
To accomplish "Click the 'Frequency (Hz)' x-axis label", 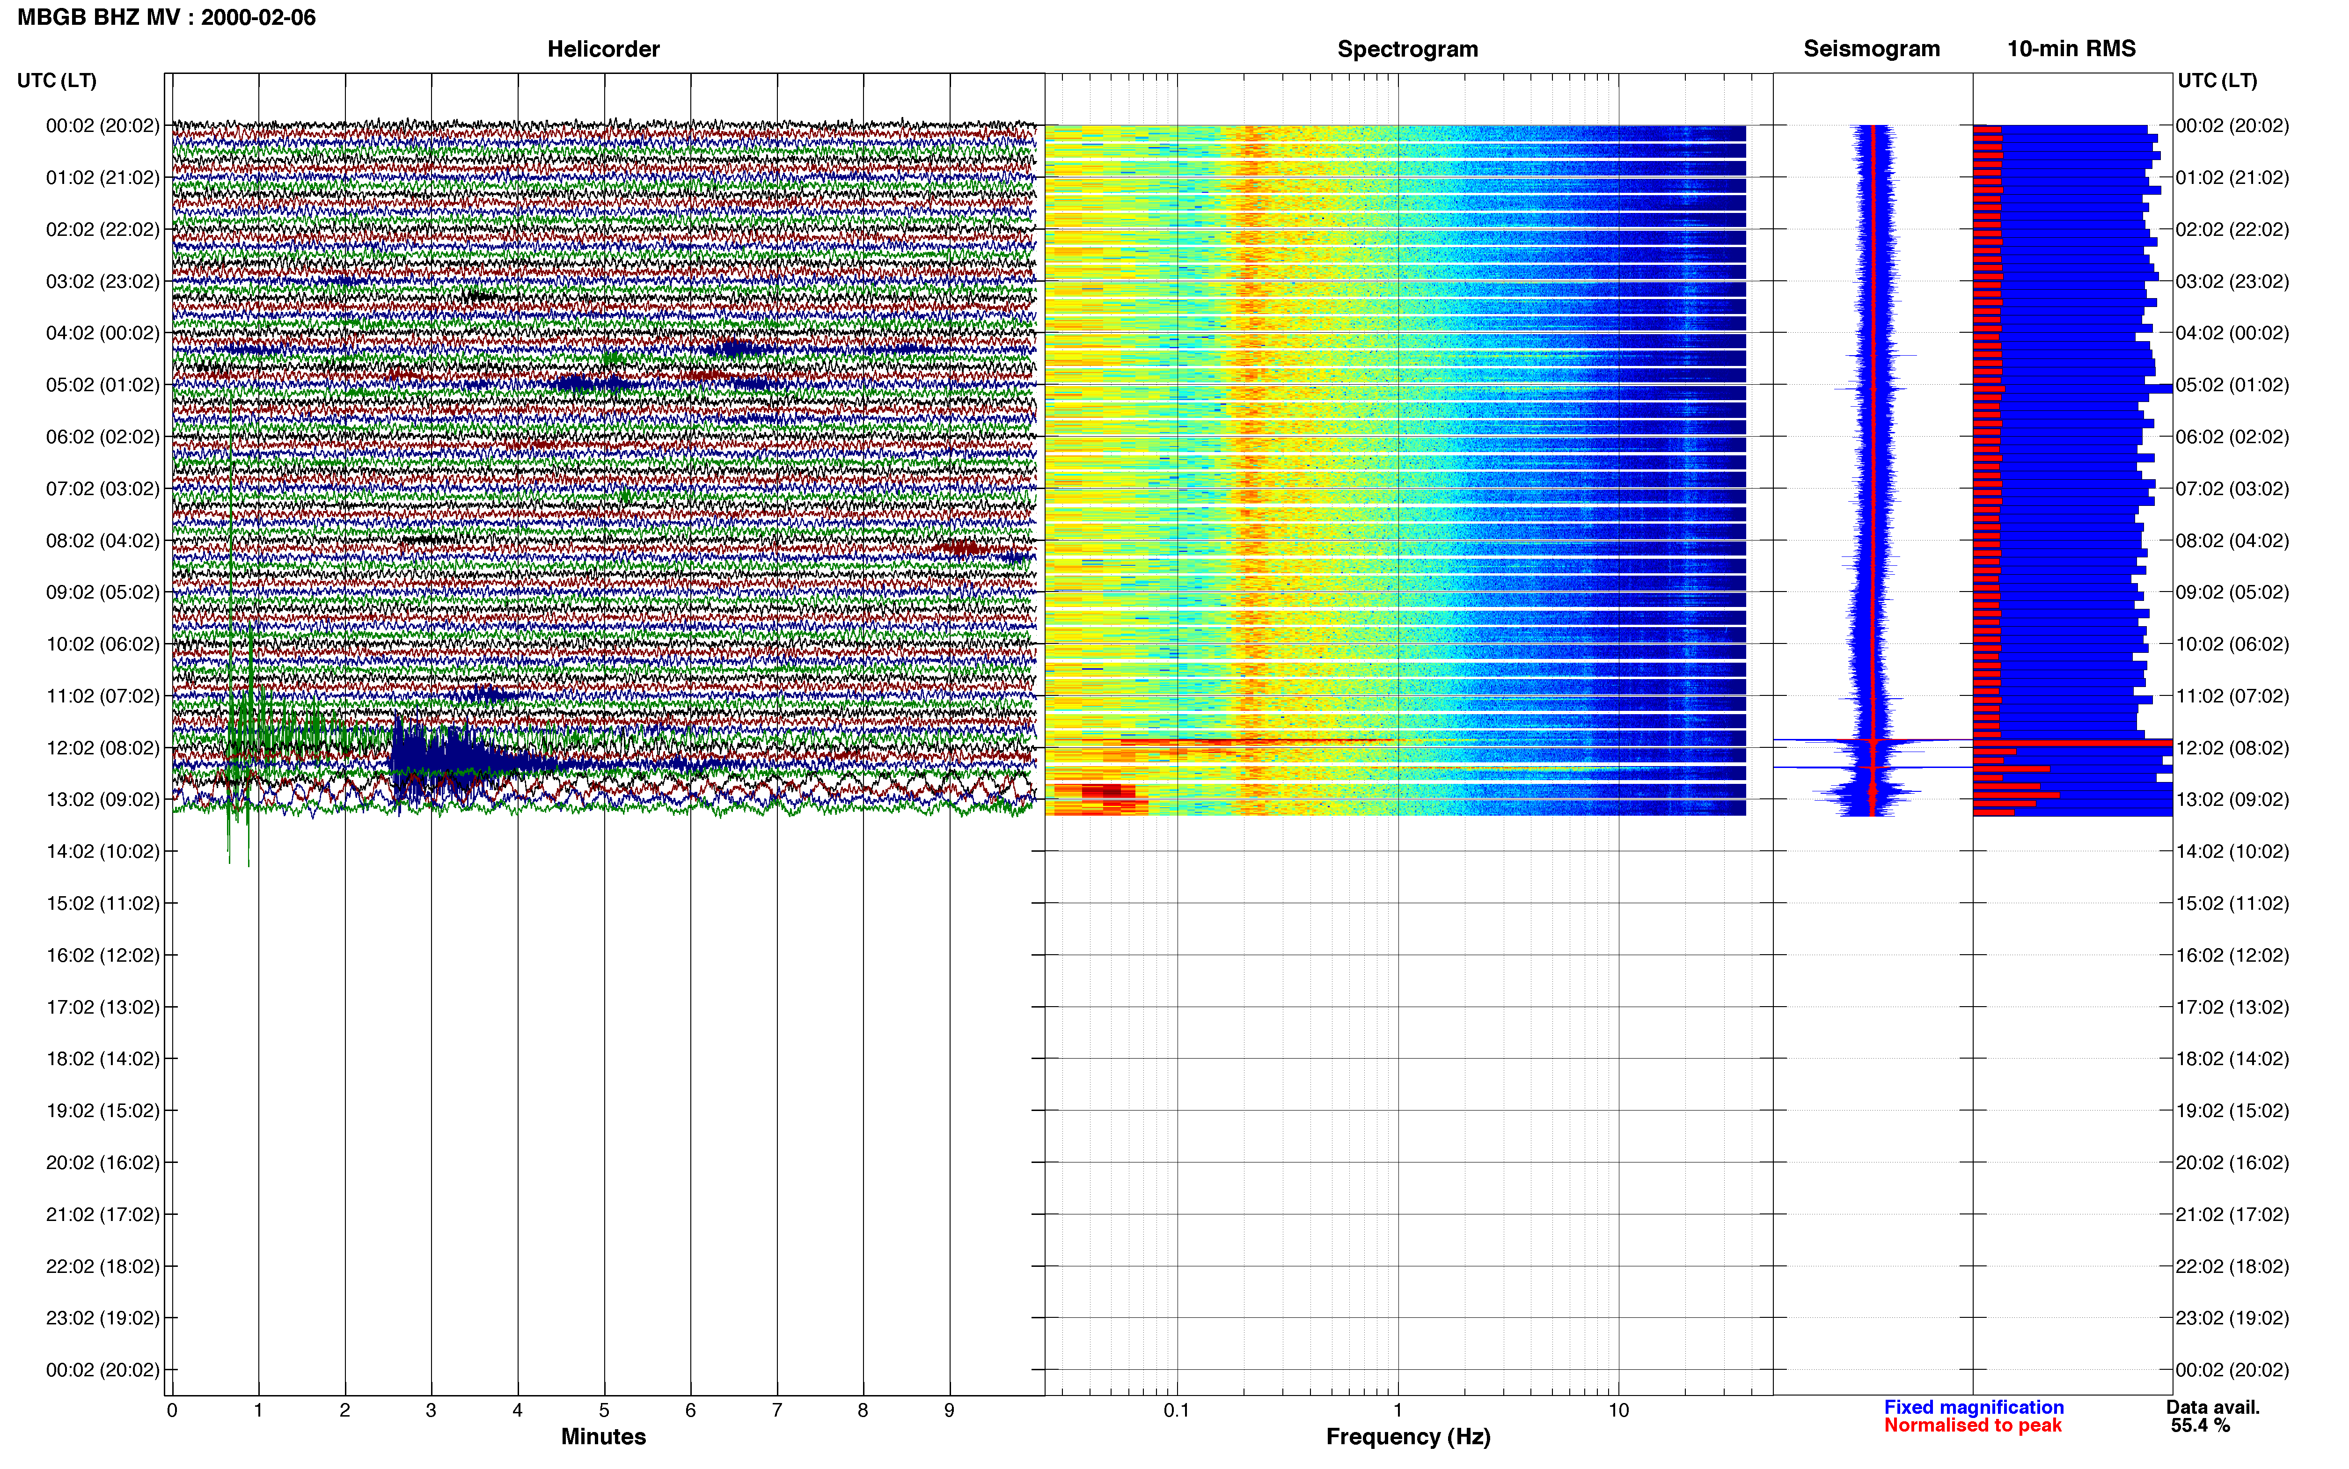I will (1408, 1437).
